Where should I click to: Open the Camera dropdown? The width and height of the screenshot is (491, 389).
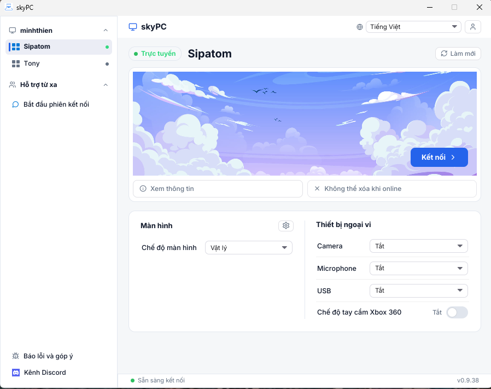(x=419, y=246)
